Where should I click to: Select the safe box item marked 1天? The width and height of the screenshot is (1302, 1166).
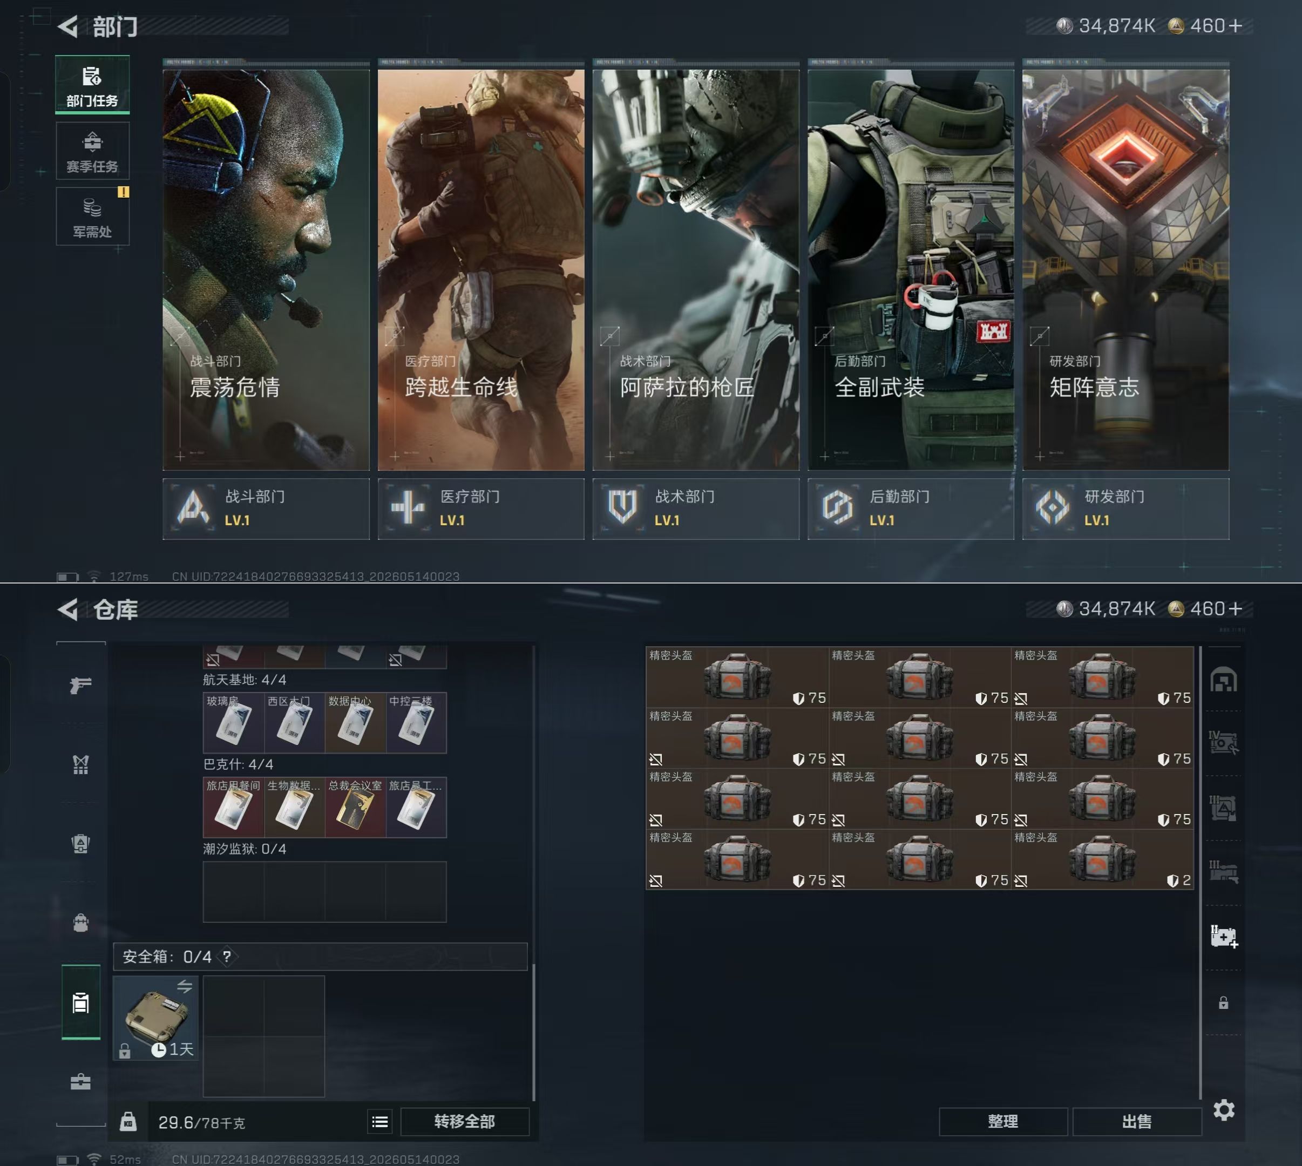coord(155,1018)
